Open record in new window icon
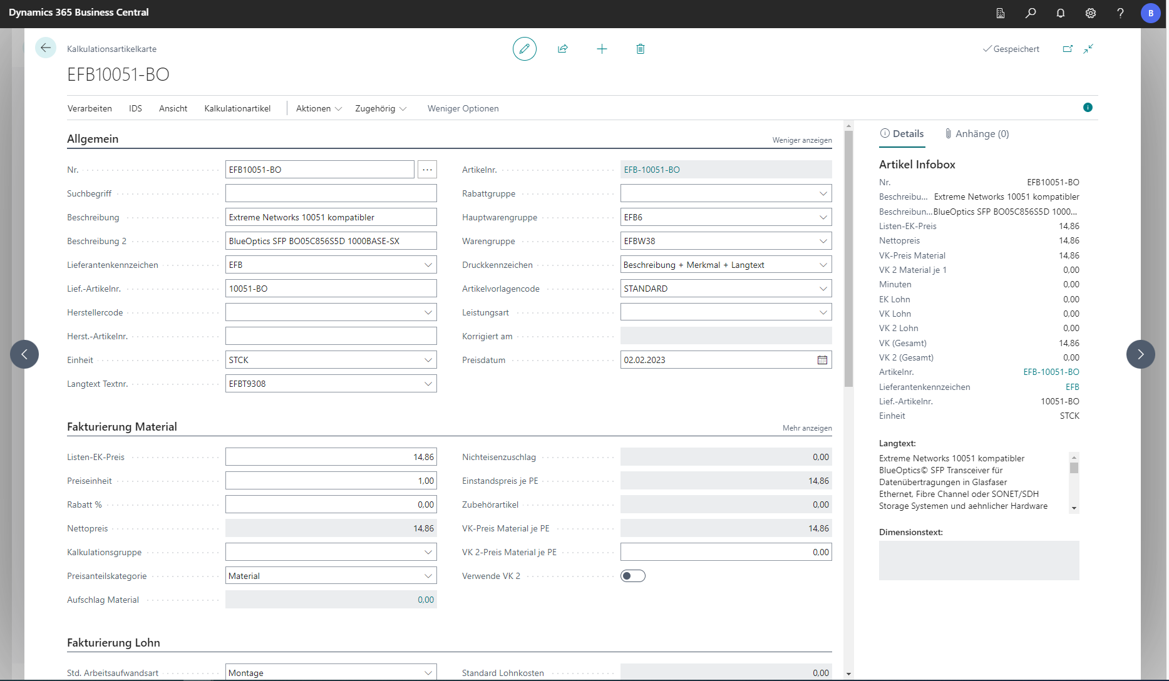The height and width of the screenshot is (681, 1169). click(1068, 49)
